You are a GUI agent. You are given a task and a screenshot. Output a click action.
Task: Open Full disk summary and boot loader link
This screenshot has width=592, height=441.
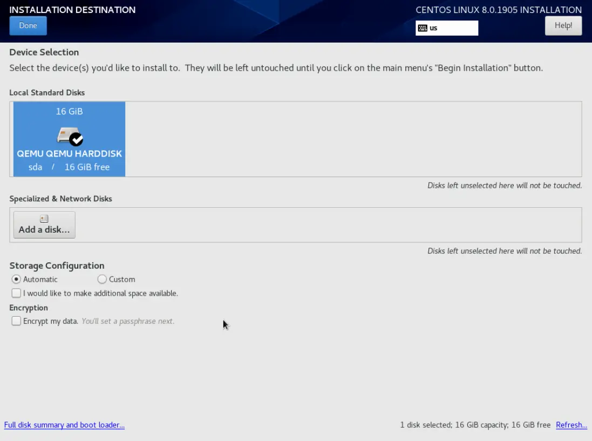tap(64, 425)
